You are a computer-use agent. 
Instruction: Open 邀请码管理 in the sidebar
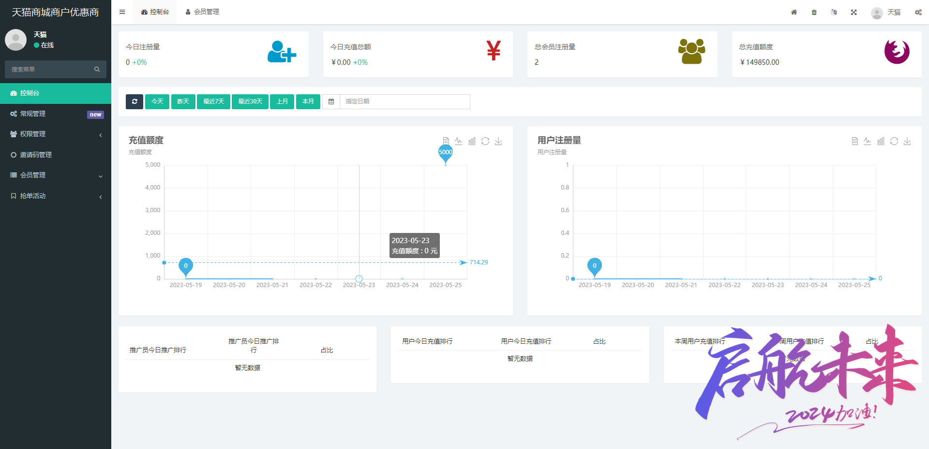(x=56, y=155)
